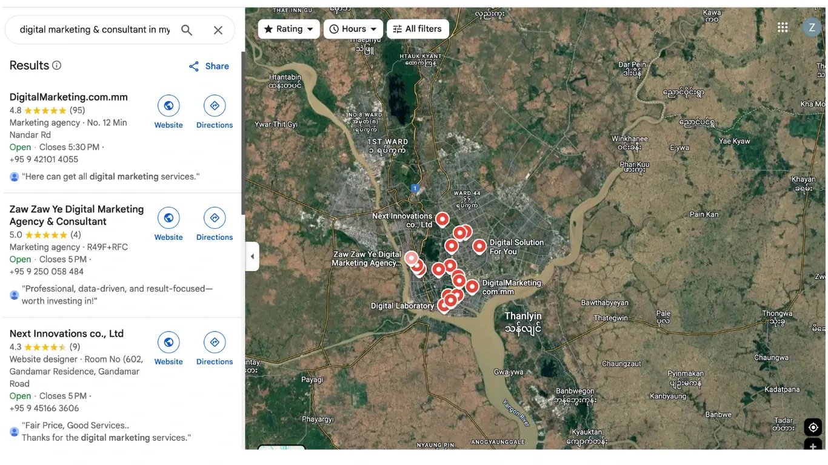
Task: Get directions to Next Innovations co., Ltd
Action: click(x=215, y=349)
